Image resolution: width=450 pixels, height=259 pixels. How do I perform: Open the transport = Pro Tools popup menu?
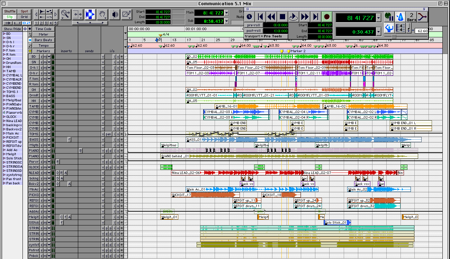(x=263, y=36)
